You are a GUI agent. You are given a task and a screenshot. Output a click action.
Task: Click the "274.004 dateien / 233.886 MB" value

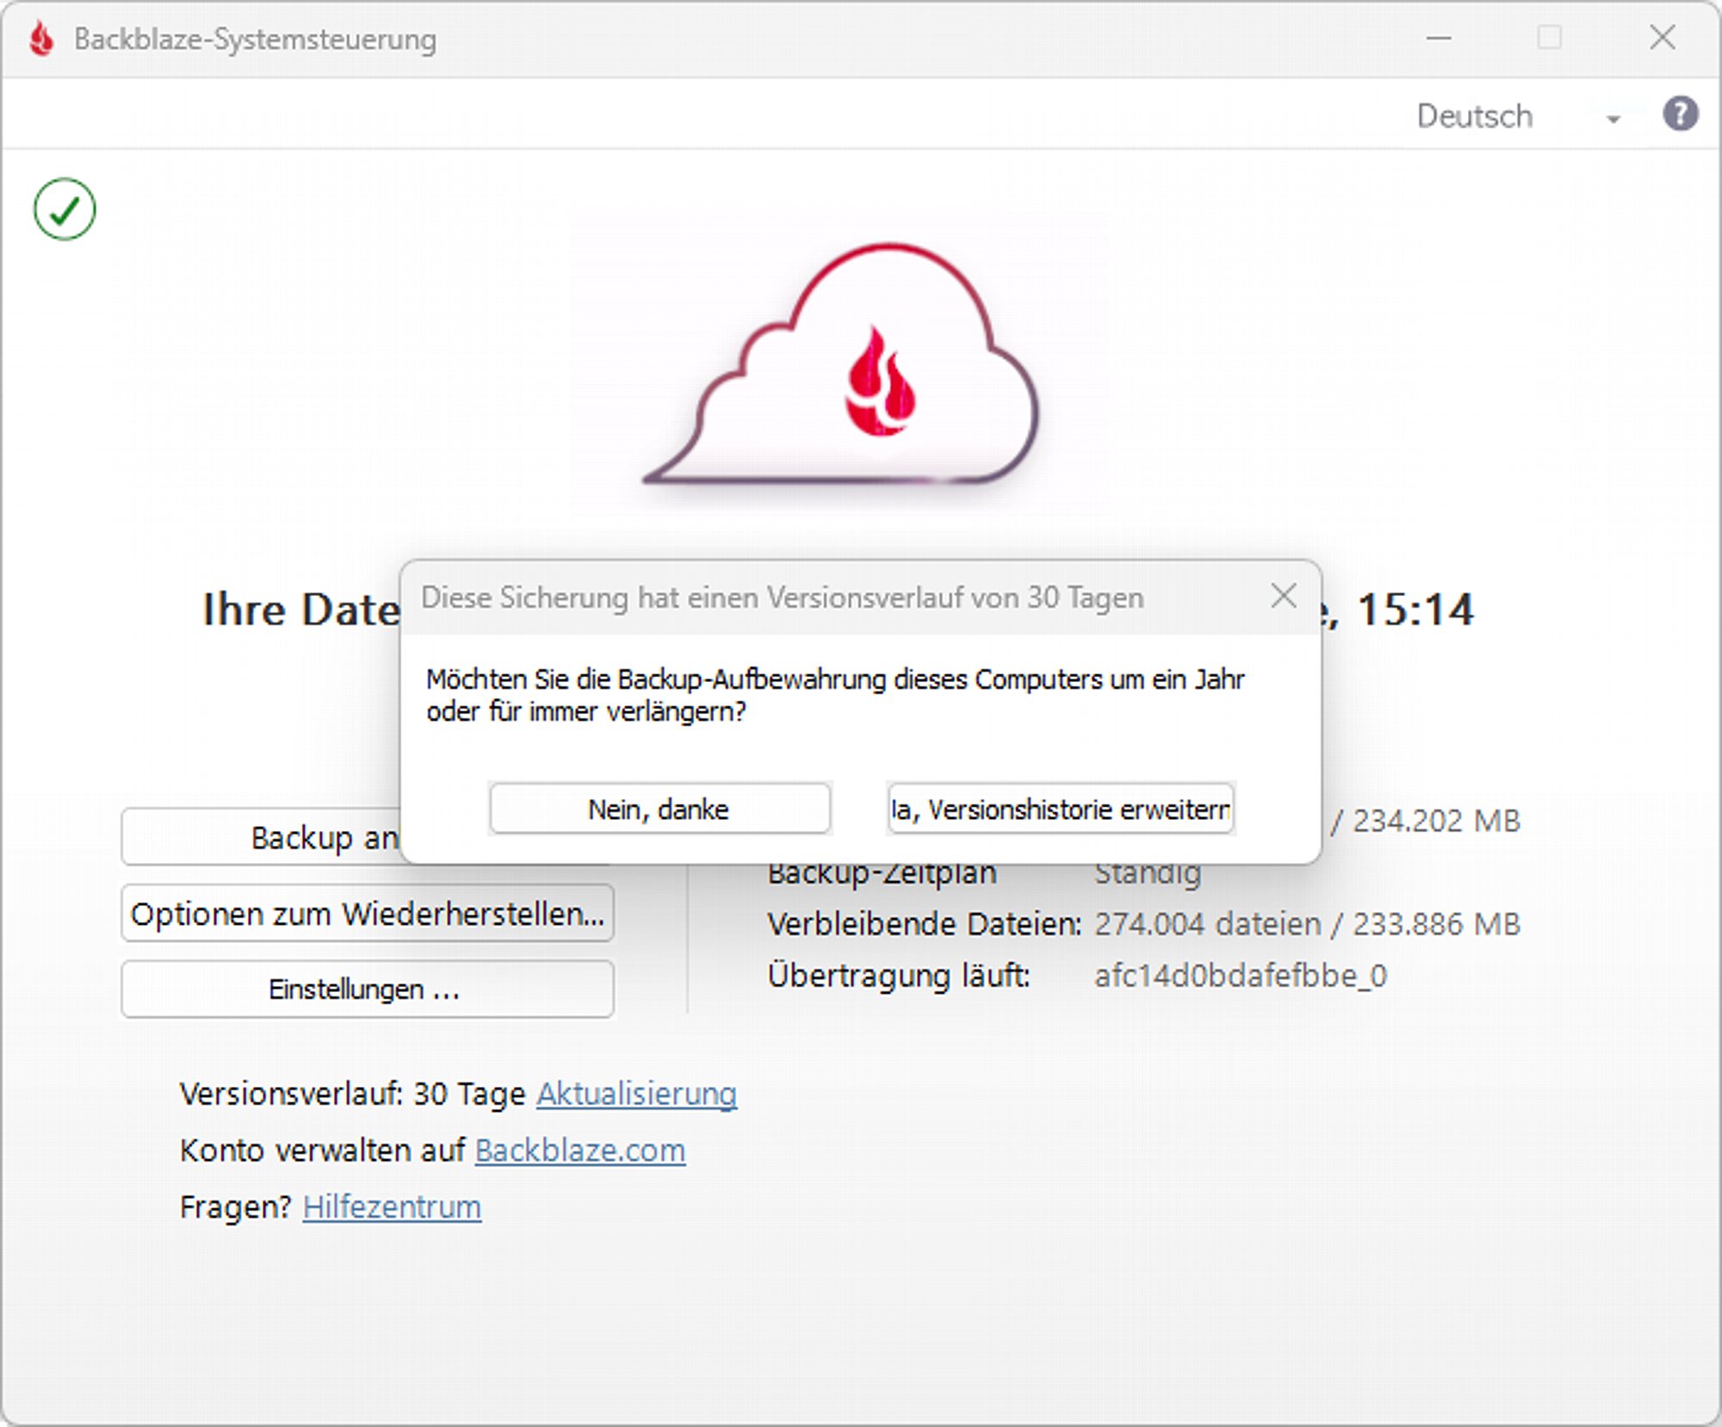1307,924
